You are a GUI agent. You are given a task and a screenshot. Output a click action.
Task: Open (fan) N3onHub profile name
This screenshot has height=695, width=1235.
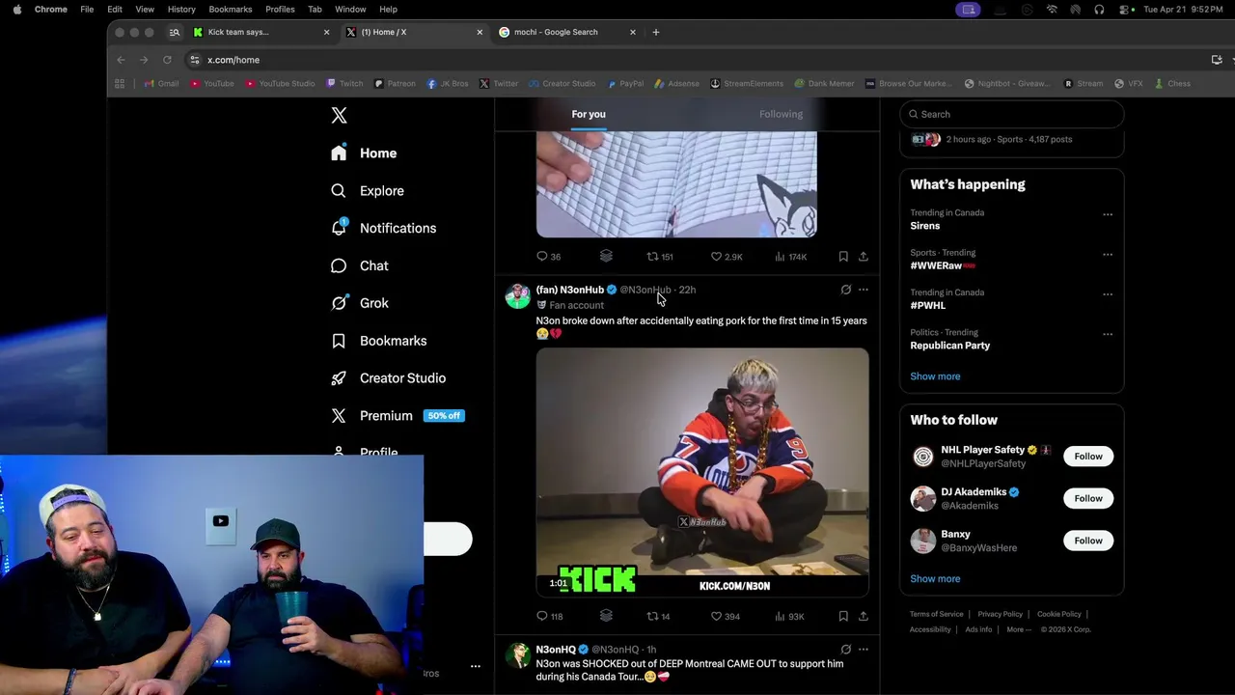pos(569,290)
